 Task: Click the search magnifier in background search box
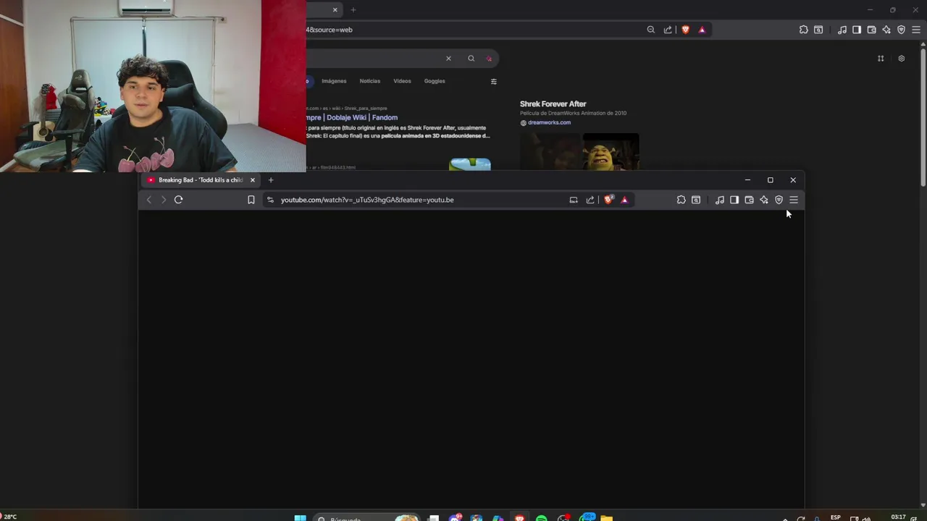[471, 59]
